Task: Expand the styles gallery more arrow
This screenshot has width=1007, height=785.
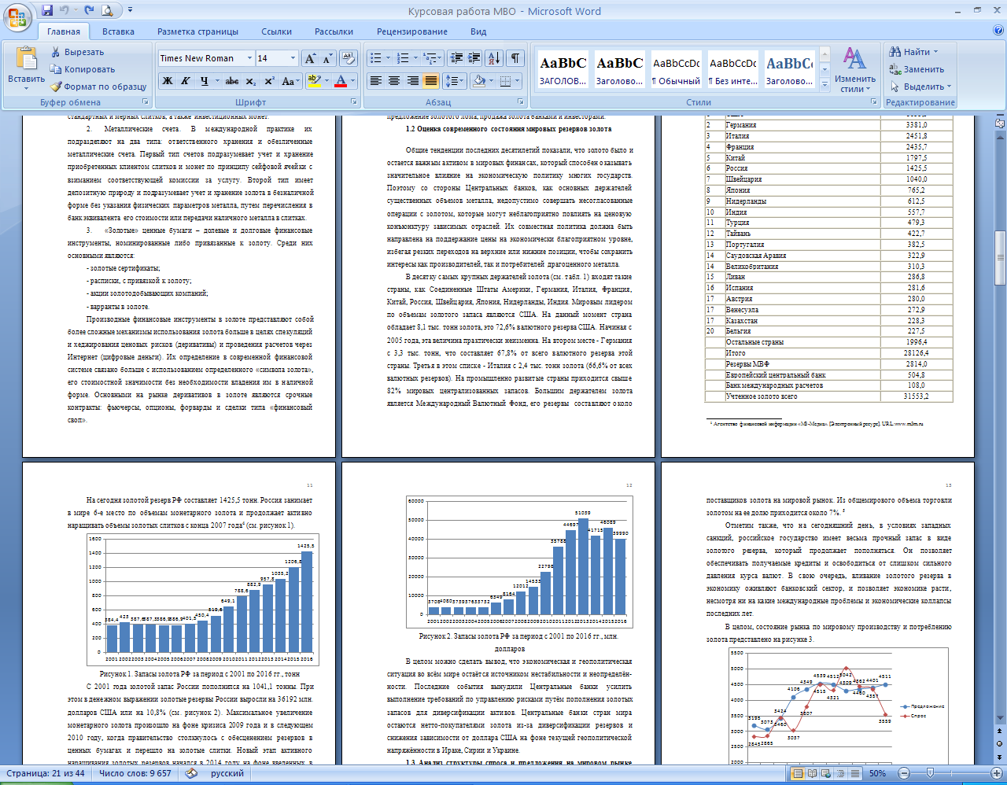Action: pyautogui.click(x=824, y=85)
